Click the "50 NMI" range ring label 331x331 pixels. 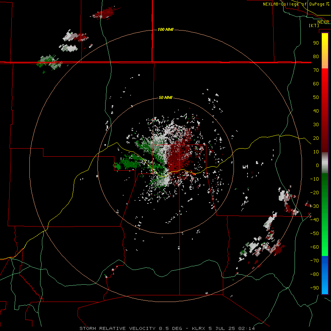click(165, 97)
